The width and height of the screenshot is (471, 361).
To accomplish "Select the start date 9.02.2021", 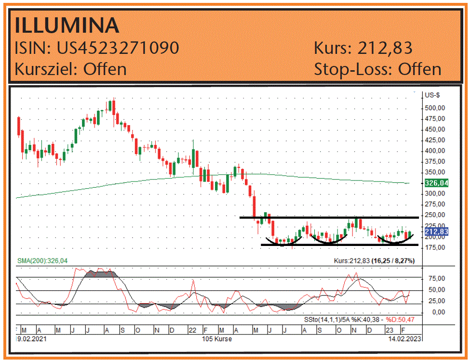I will point(32,339).
